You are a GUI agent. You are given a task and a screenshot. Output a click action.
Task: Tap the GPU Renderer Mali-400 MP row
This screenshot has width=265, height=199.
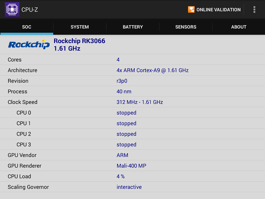tap(132, 166)
